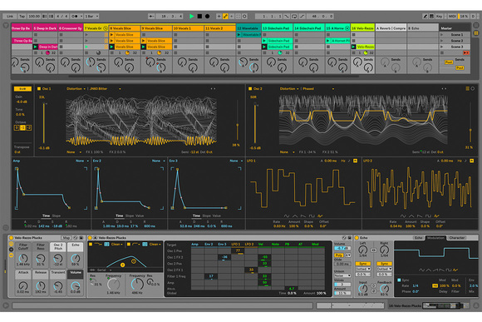The width and height of the screenshot is (482, 322).
Task: Toggle the Velo-Rezzo Plucks rack activator
Action: point(11,238)
